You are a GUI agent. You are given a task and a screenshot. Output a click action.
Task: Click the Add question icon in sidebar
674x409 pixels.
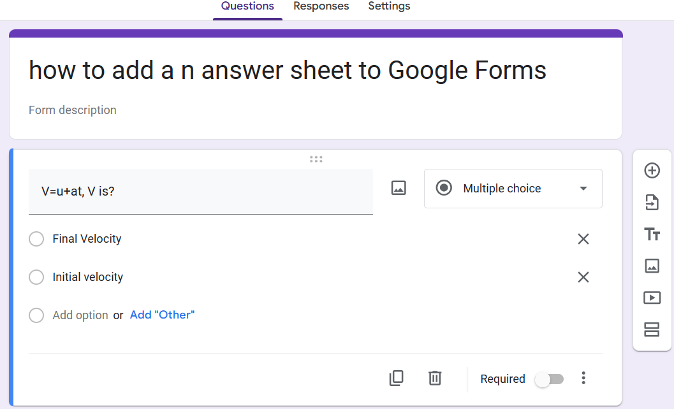pyautogui.click(x=652, y=171)
